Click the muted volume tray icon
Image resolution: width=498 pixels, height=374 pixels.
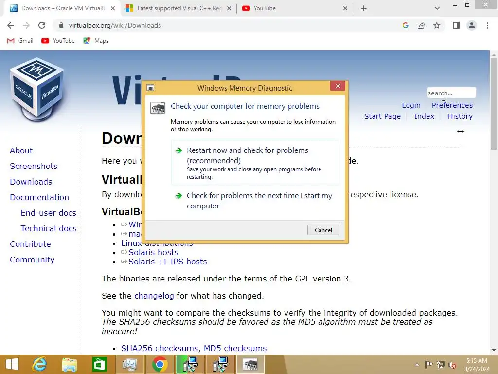pos(452,365)
